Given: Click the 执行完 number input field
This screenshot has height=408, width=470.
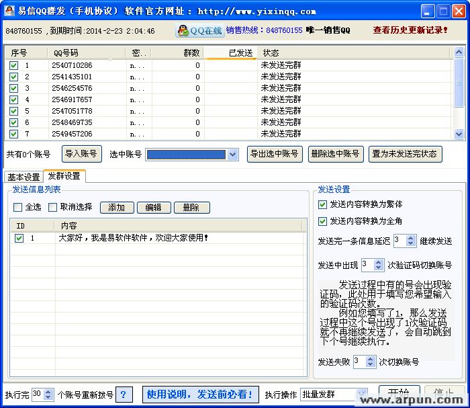Looking at the screenshot, I should point(38,394).
